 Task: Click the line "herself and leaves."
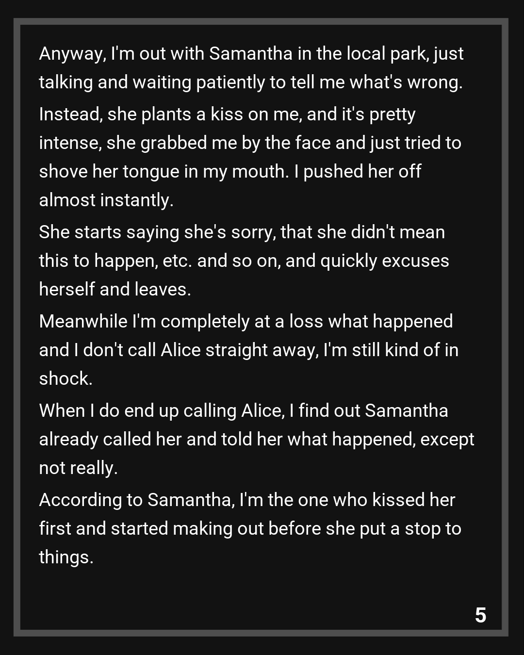click(115, 290)
